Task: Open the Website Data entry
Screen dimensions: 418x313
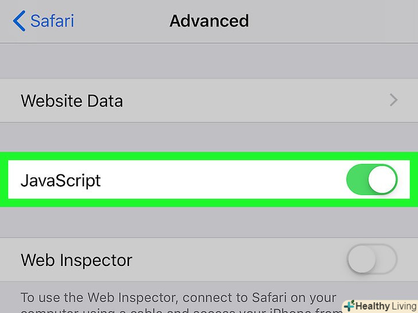Action: click(72, 101)
